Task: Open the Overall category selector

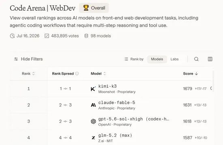Action: pyautogui.click(x=94, y=8)
